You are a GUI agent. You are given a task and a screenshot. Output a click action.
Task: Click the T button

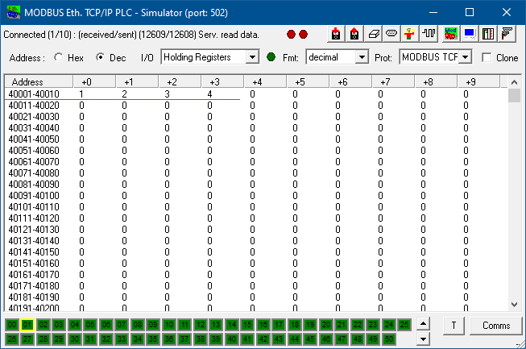click(454, 326)
